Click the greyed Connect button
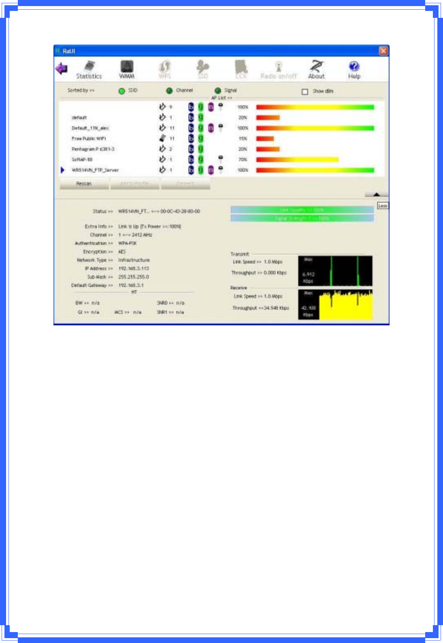443x643 pixels. (x=185, y=184)
